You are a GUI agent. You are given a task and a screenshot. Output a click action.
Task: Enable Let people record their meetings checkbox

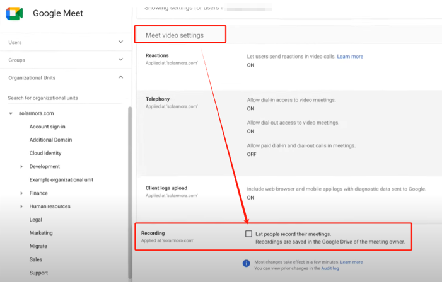(248, 234)
